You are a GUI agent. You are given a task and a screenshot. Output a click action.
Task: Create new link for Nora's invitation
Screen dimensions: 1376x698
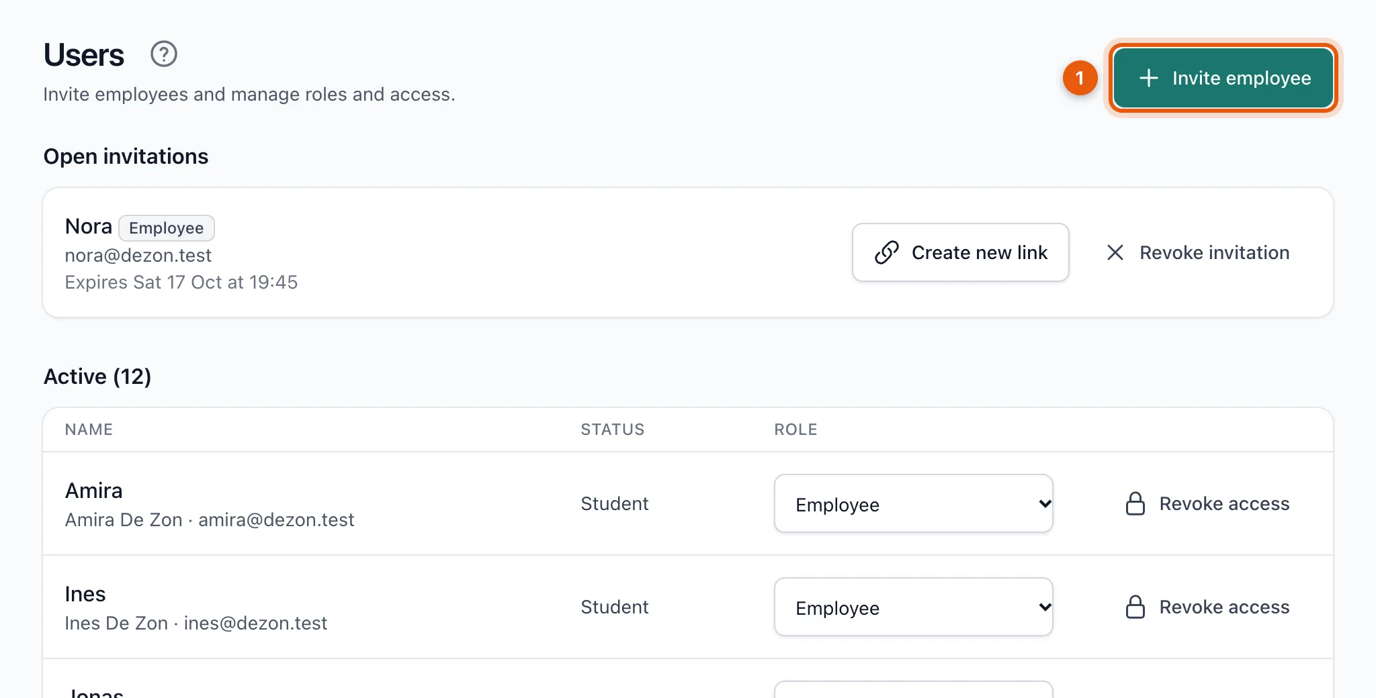tap(960, 252)
